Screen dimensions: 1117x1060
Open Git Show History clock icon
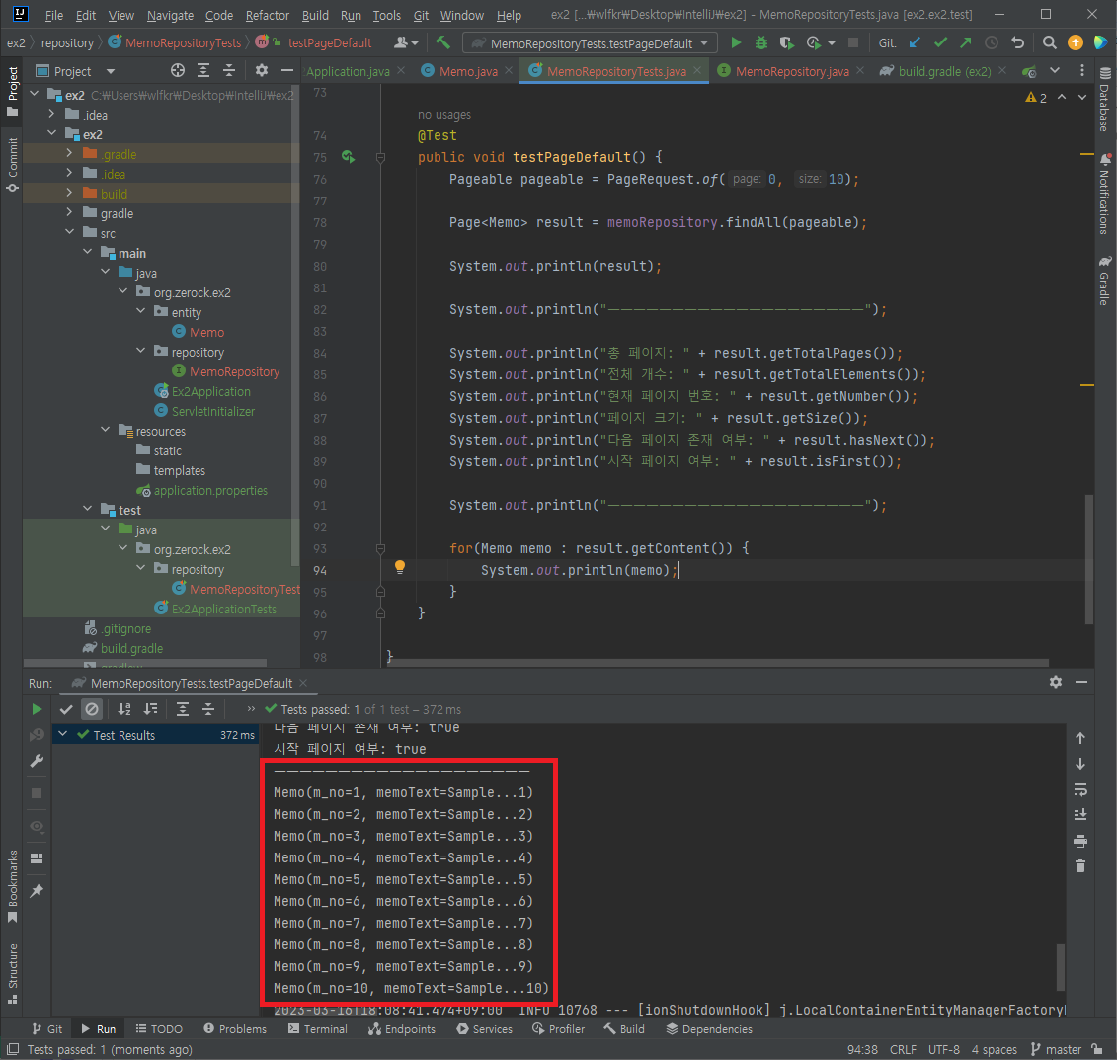[x=991, y=42]
